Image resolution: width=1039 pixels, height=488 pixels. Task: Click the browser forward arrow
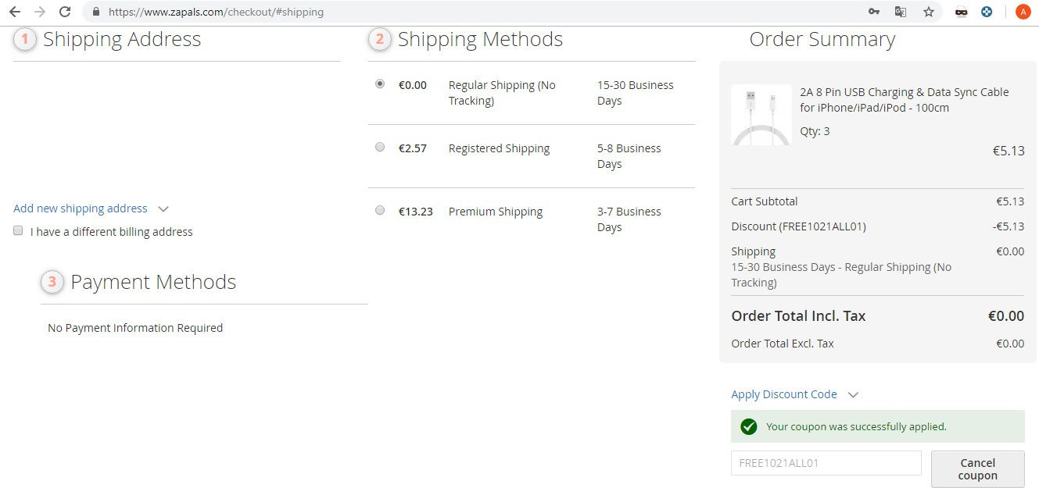point(39,12)
